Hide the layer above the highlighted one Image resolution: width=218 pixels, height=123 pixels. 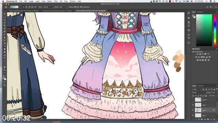coord(193,105)
